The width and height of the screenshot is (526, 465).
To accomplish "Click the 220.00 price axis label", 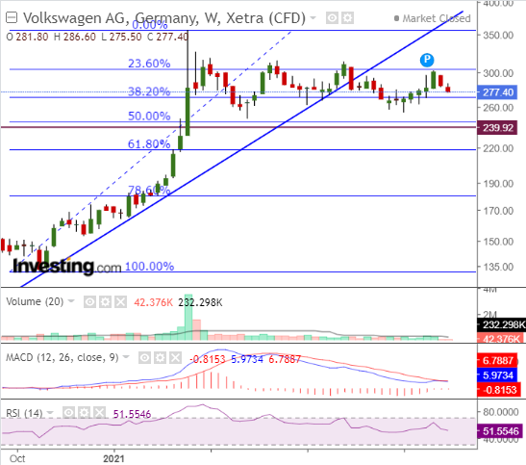I will click(498, 148).
